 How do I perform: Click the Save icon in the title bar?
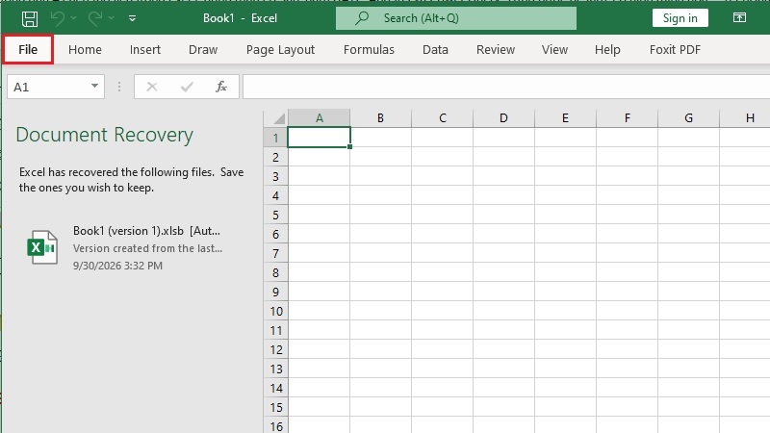30,18
